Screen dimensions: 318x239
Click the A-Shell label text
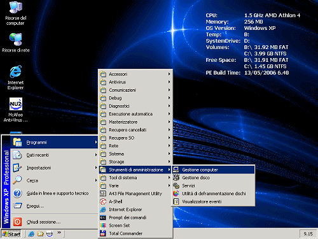tap(116, 201)
